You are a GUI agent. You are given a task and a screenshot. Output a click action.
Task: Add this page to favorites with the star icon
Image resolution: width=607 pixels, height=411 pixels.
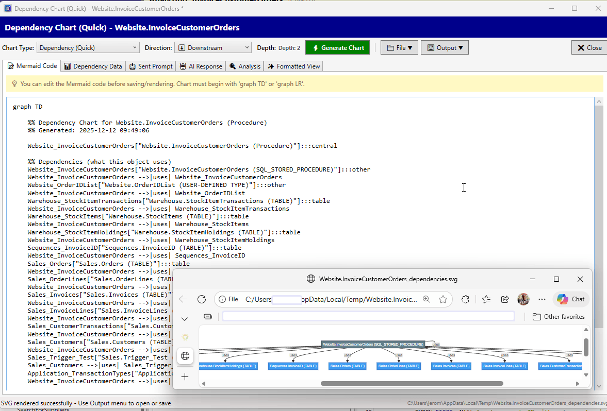(x=443, y=299)
